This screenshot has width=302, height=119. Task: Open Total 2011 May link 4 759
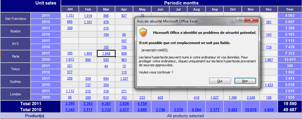[142, 104]
